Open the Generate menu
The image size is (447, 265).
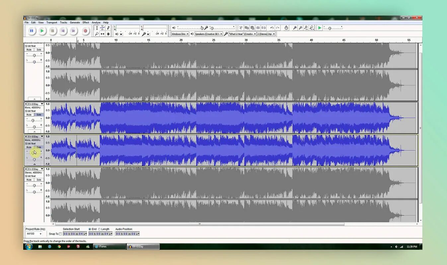[x=75, y=23]
